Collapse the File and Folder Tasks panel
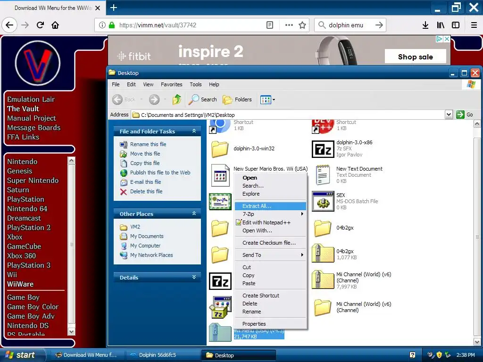Screen dimensions: 483x362 click(x=194, y=131)
